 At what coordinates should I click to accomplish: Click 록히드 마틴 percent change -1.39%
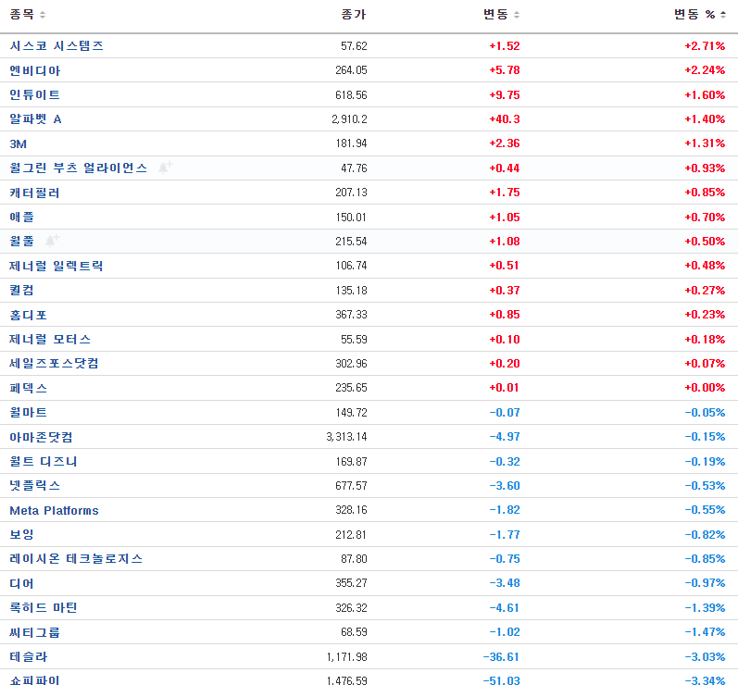(x=705, y=607)
